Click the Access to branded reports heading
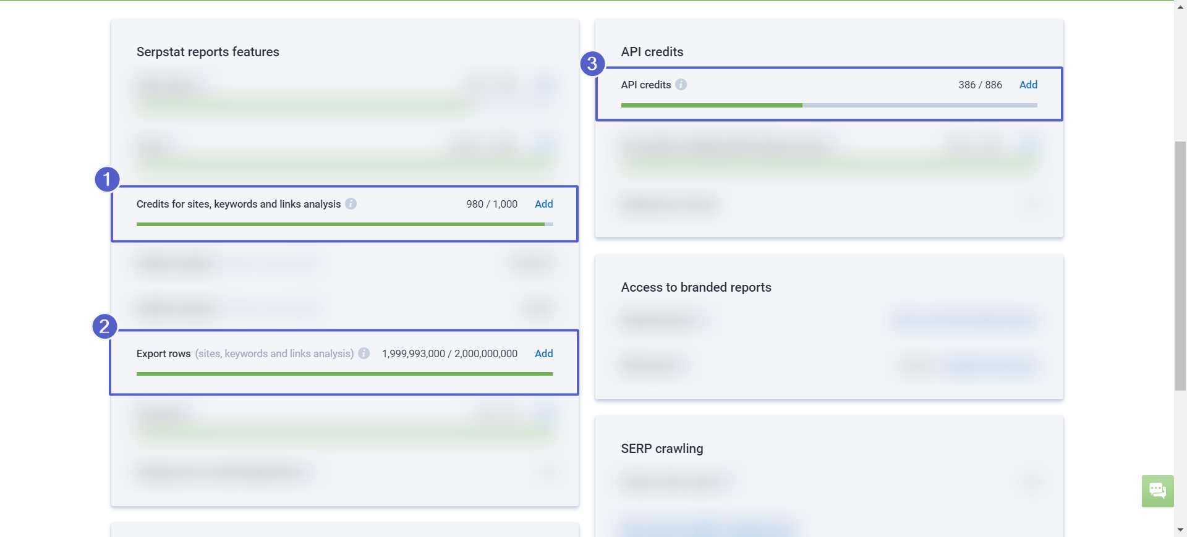The image size is (1187, 537). pyautogui.click(x=696, y=287)
